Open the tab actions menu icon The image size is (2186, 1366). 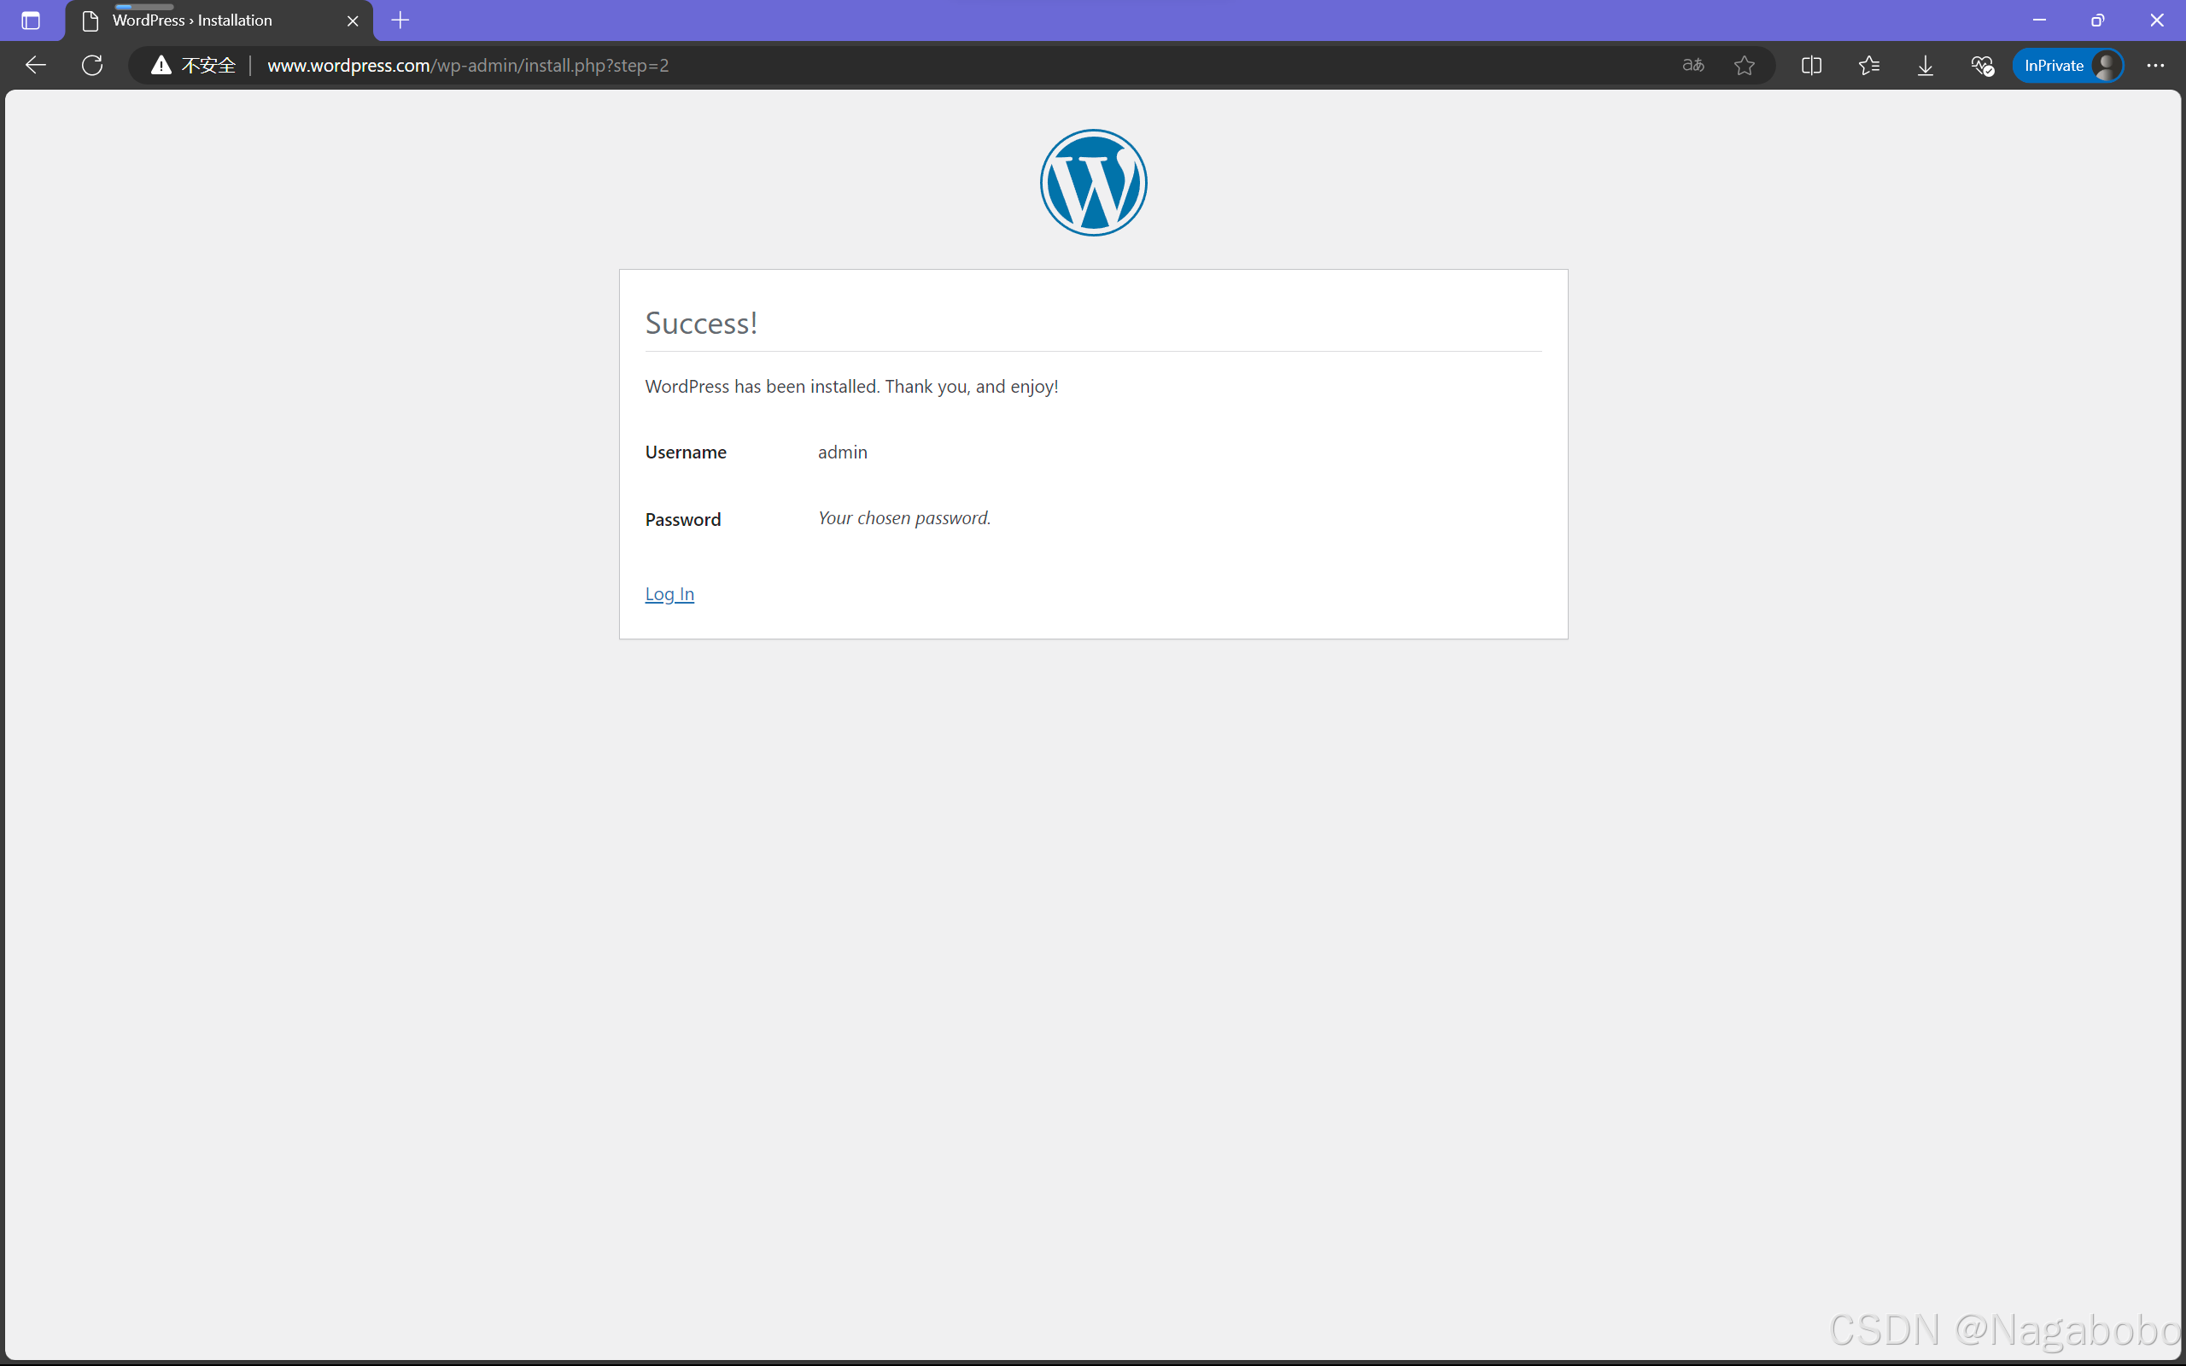[x=31, y=20]
